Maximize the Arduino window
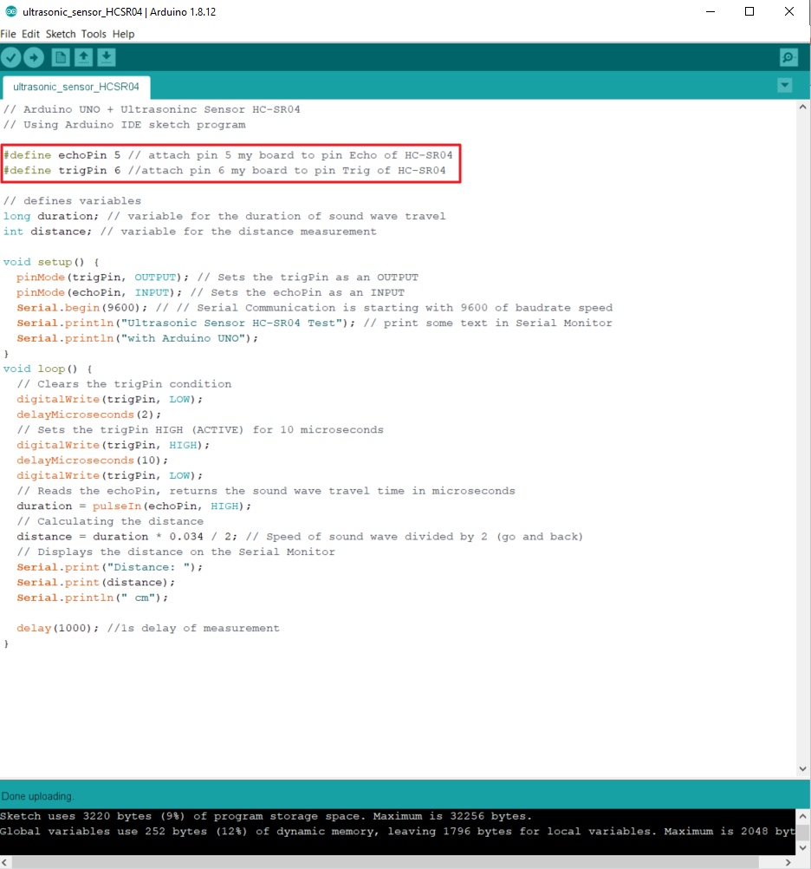The width and height of the screenshot is (811, 869). pos(749,11)
